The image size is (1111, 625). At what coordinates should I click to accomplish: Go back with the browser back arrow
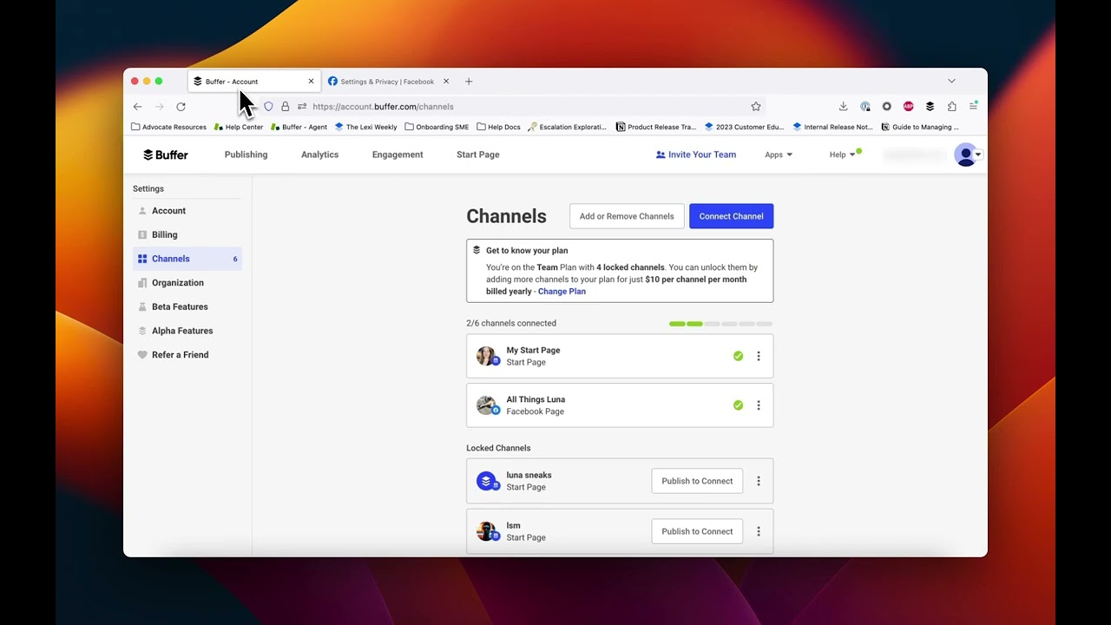(137, 107)
